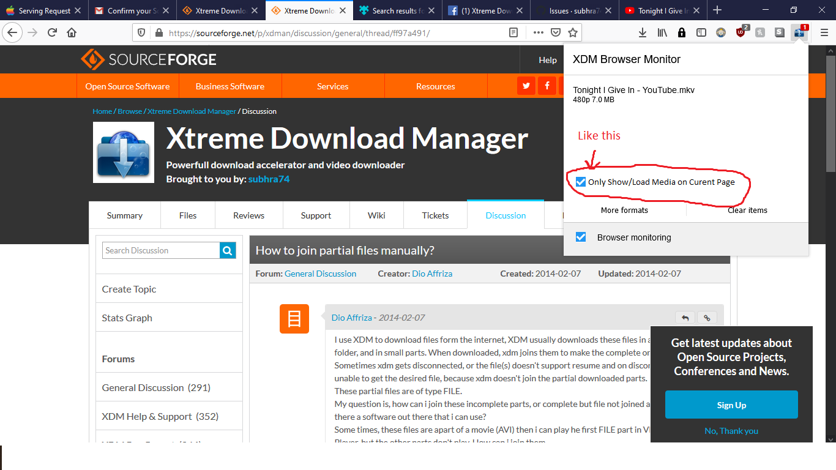The height and width of the screenshot is (470, 836).
Task: Click the permalink chain icon on the post
Action: (707, 318)
